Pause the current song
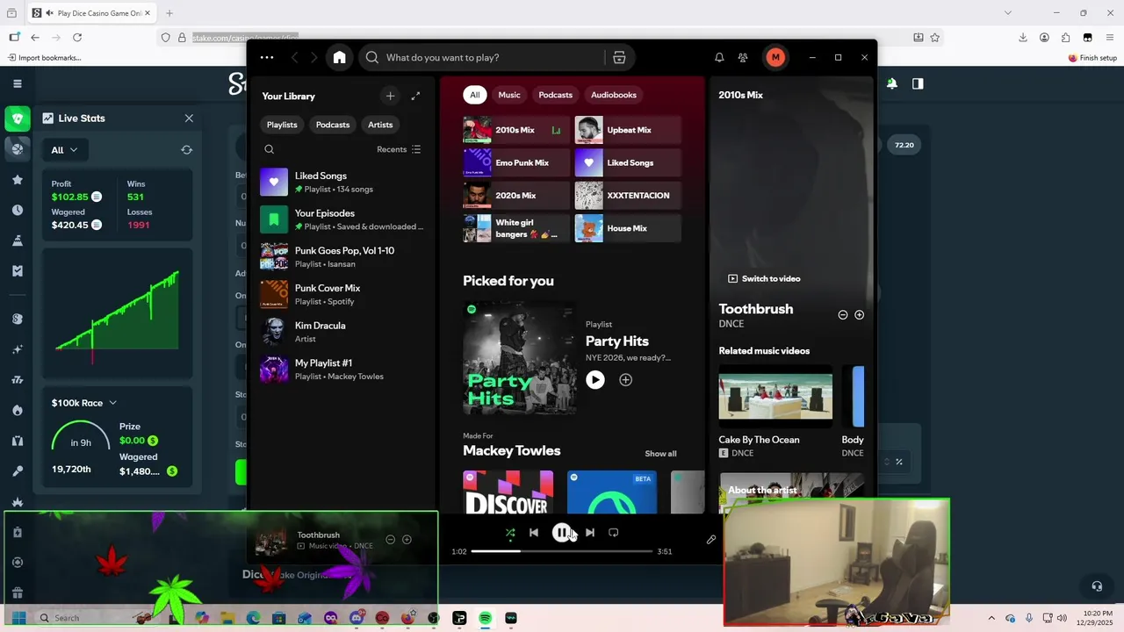1124x632 pixels. click(x=562, y=532)
